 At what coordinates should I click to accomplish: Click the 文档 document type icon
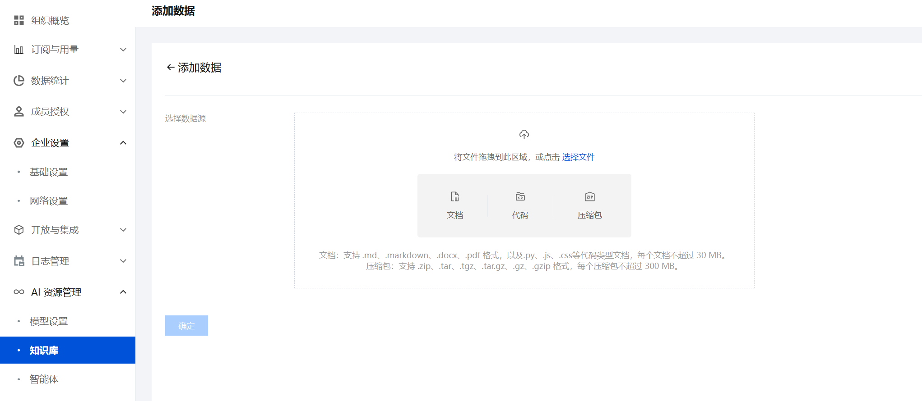pos(455,196)
